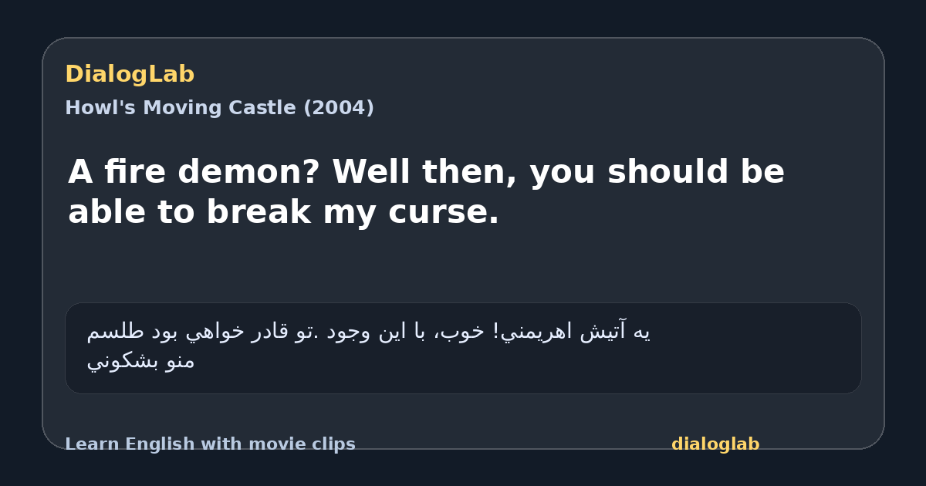The image size is (926, 486).
Task: Click the DialogLab logo text
Action: coord(130,74)
